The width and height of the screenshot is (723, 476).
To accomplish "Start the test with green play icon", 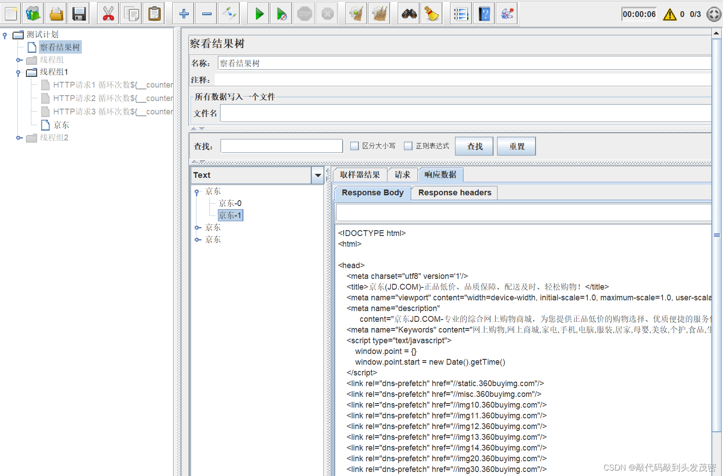I will [x=259, y=14].
